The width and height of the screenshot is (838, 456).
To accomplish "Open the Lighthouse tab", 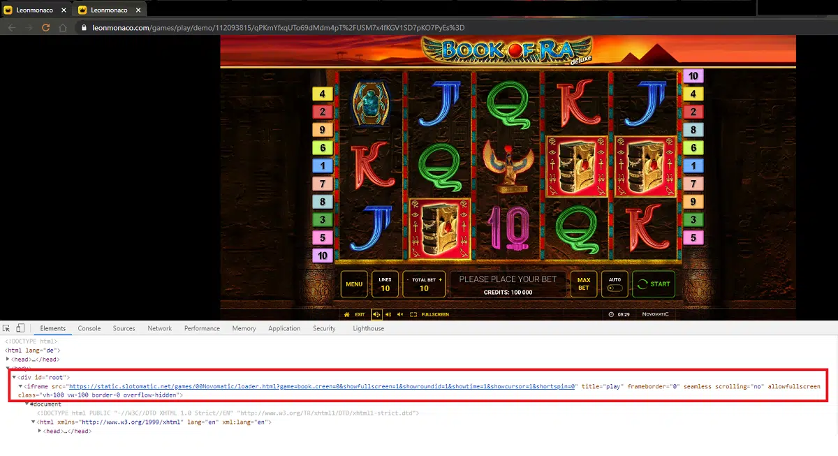I will point(369,328).
